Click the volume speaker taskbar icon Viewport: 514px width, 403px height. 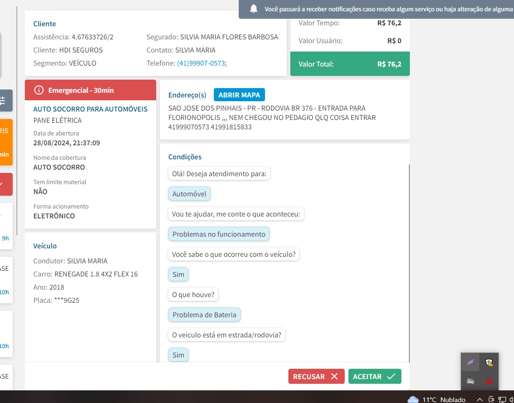point(512,399)
